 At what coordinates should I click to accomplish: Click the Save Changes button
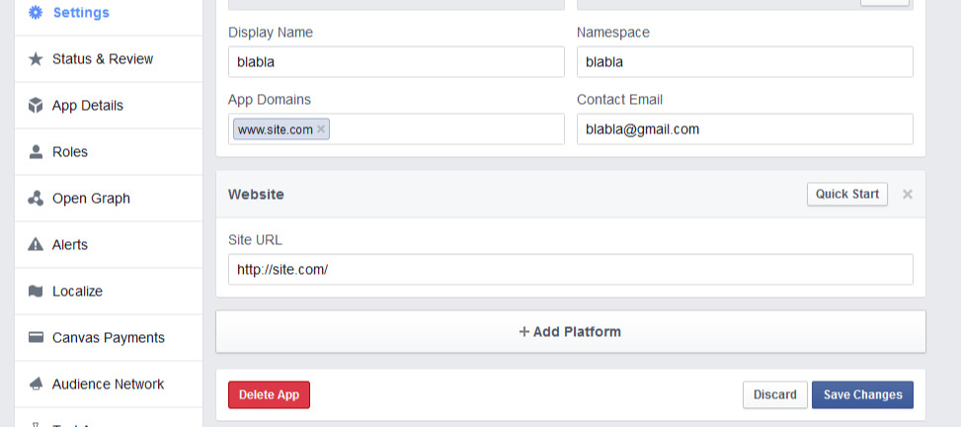click(x=862, y=394)
